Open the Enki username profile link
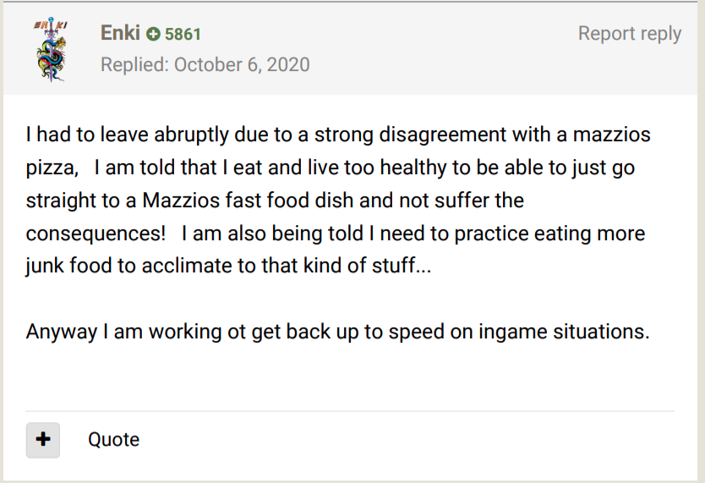Screen dimensions: 705x483 pyautogui.click(x=119, y=33)
